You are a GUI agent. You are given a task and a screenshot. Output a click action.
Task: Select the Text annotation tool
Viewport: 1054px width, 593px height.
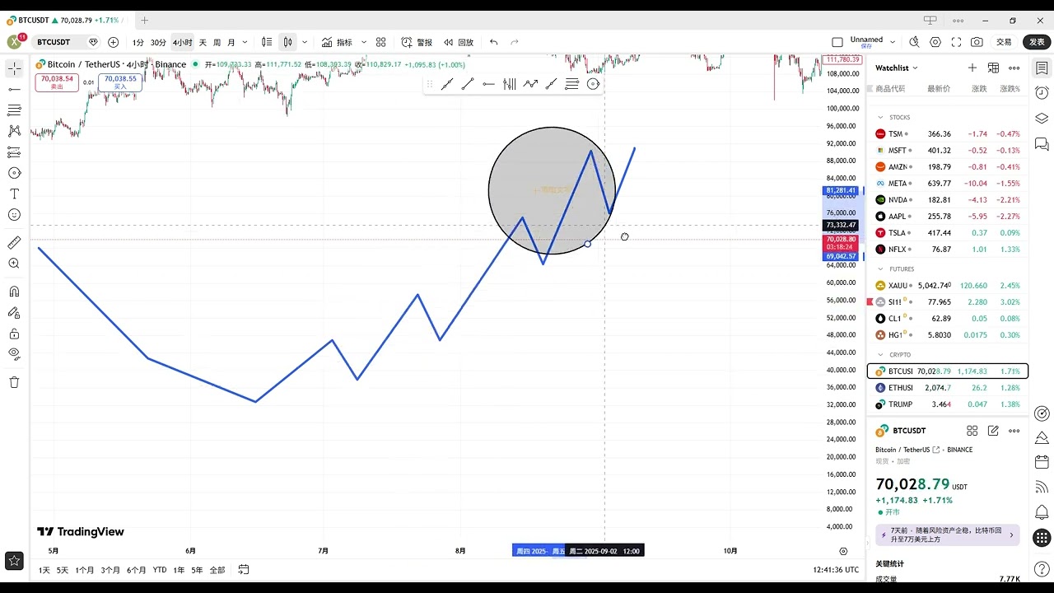pos(14,194)
